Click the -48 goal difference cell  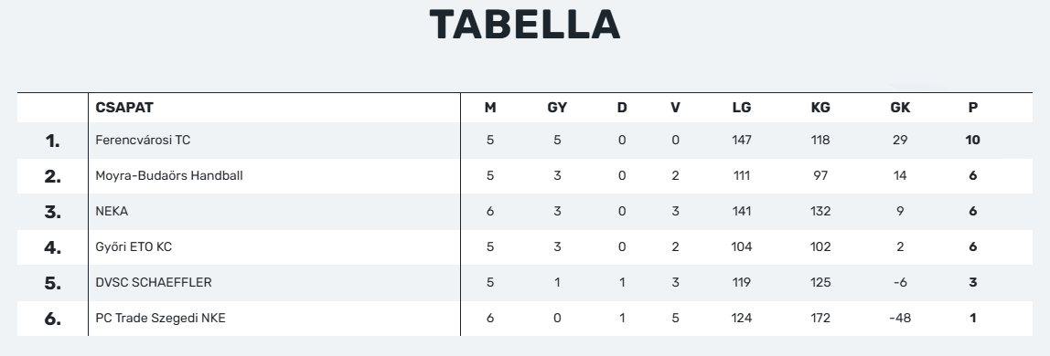[900, 318]
